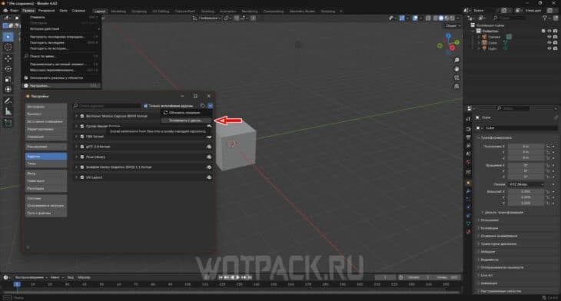Toggle the UV Layout add-on checkbox

point(82,177)
